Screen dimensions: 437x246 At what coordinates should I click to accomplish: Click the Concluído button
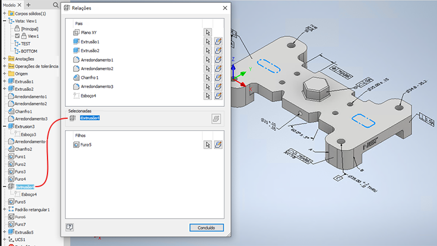pos(207,228)
